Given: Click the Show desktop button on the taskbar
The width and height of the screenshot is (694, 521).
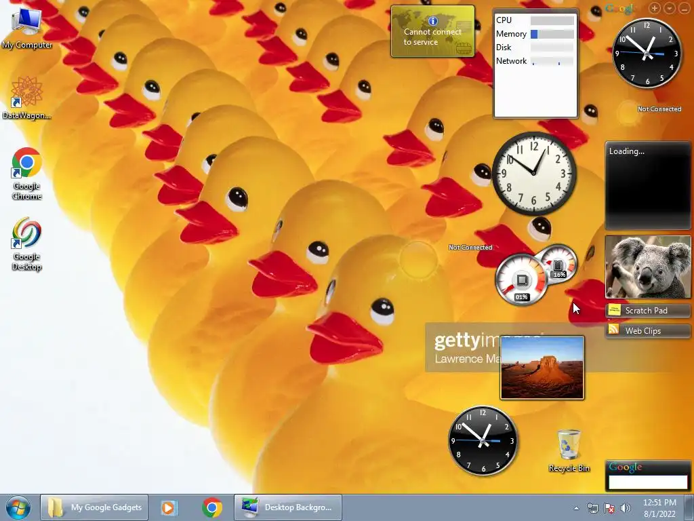Looking at the screenshot, I should pyautogui.click(x=689, y=508).
